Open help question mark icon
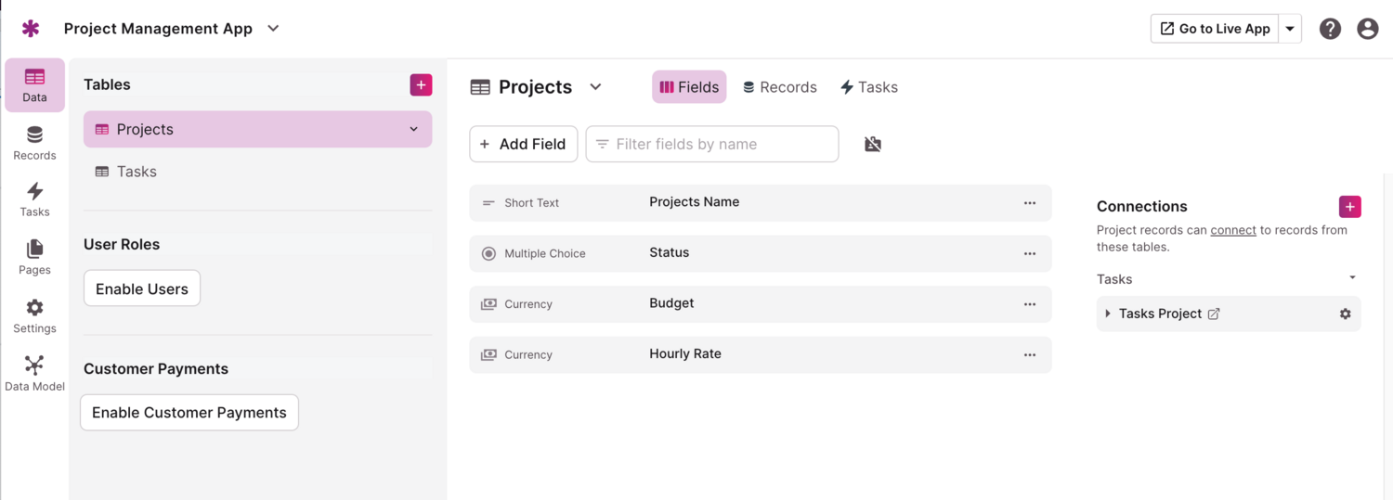 [1330, 29]
